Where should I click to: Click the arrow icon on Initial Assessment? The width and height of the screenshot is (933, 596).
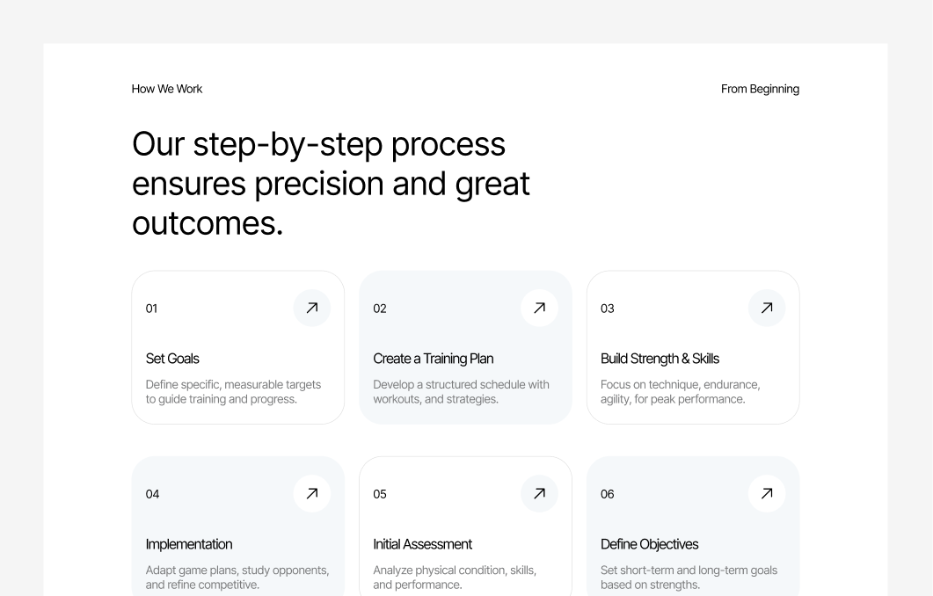(x=539, y=493)
